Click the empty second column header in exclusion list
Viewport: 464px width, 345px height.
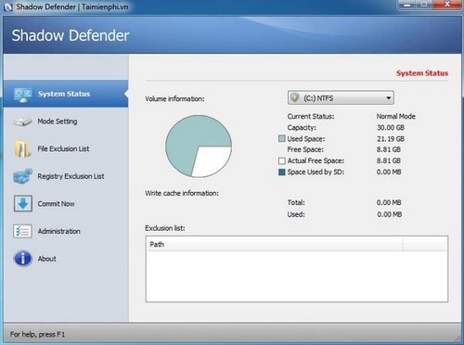click(425, 244)
